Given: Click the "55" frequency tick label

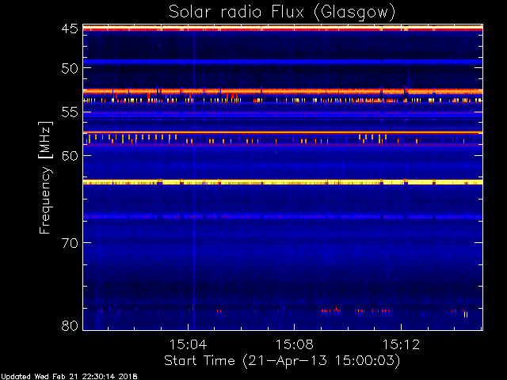Looking at the screenshot, I should [70, 112].
